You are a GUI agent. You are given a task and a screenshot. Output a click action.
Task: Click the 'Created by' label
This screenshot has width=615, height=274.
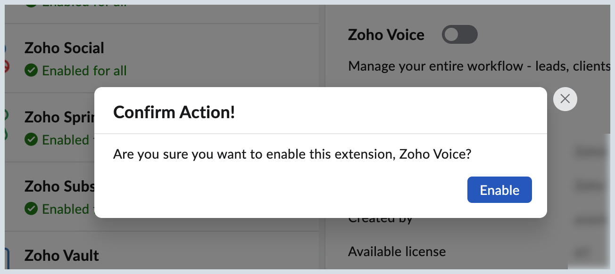[380, 219]
